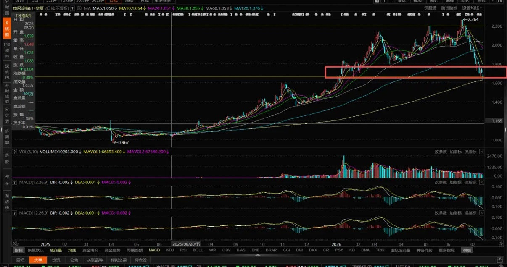Close the first MACD indicator panel

point(482,183)
